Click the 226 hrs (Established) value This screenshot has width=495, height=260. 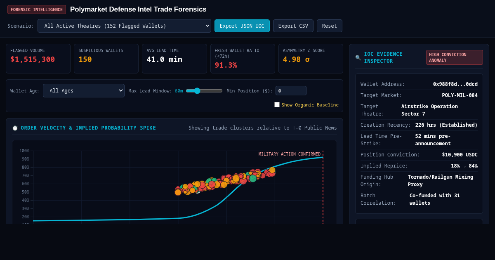coord(446,125)
